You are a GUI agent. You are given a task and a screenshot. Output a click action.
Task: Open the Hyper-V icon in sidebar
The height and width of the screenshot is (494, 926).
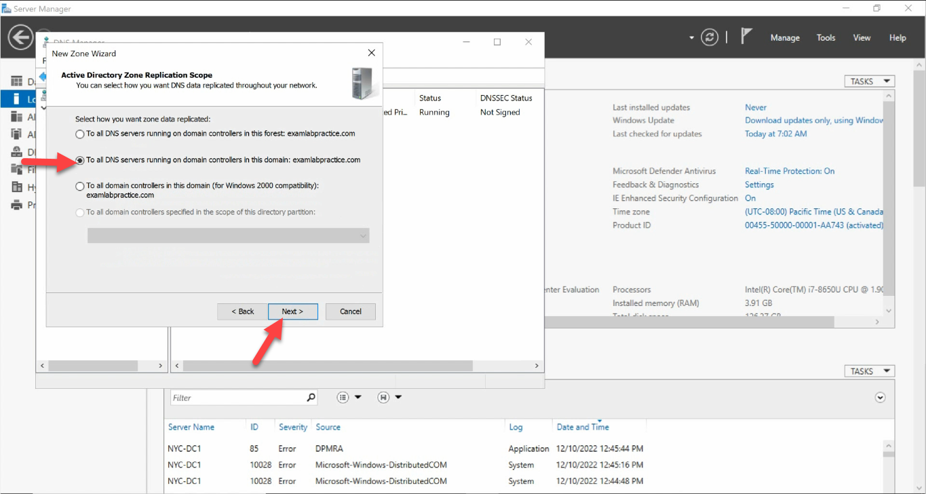[16, 187]
